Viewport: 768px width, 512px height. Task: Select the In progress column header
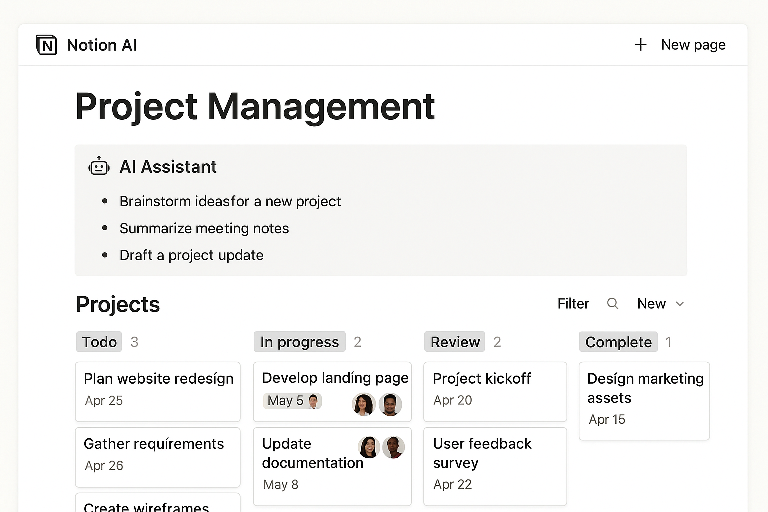coord(300,342)
